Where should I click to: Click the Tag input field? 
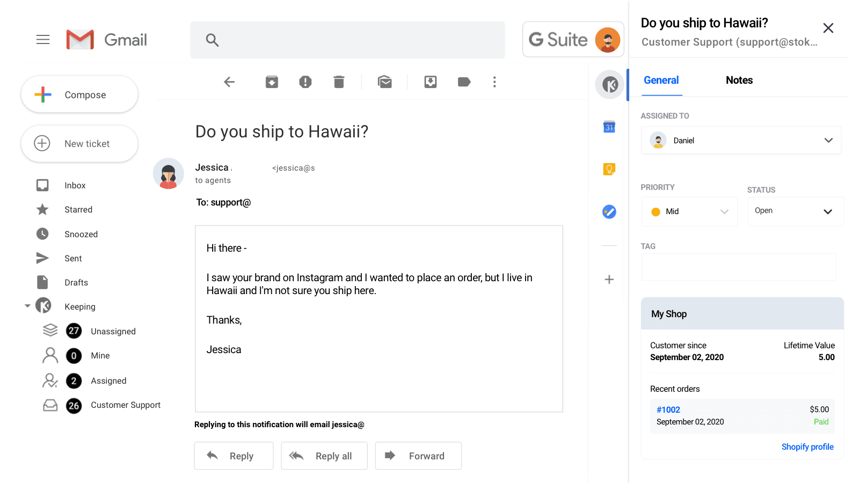coord(739,267)
